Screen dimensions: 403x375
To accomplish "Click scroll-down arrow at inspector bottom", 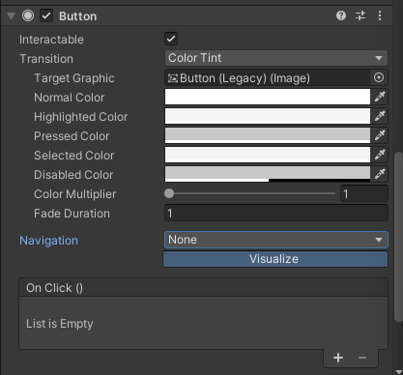I will [398, 372].
